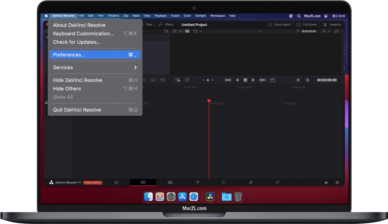Jump to next marker arrow

[x=212, y=80]
